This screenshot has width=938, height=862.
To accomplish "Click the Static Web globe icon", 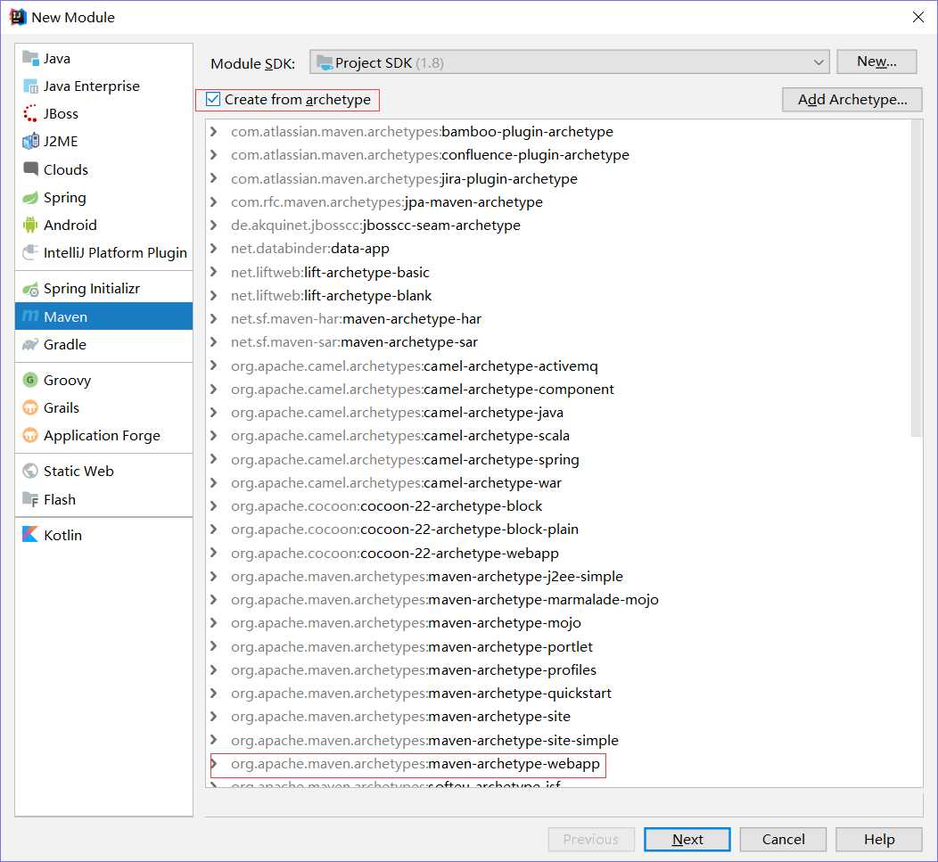I will [30, 471].
